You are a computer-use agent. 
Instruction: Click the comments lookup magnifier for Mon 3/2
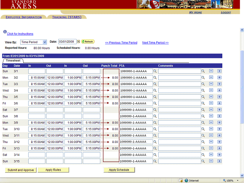pos(203,77)
